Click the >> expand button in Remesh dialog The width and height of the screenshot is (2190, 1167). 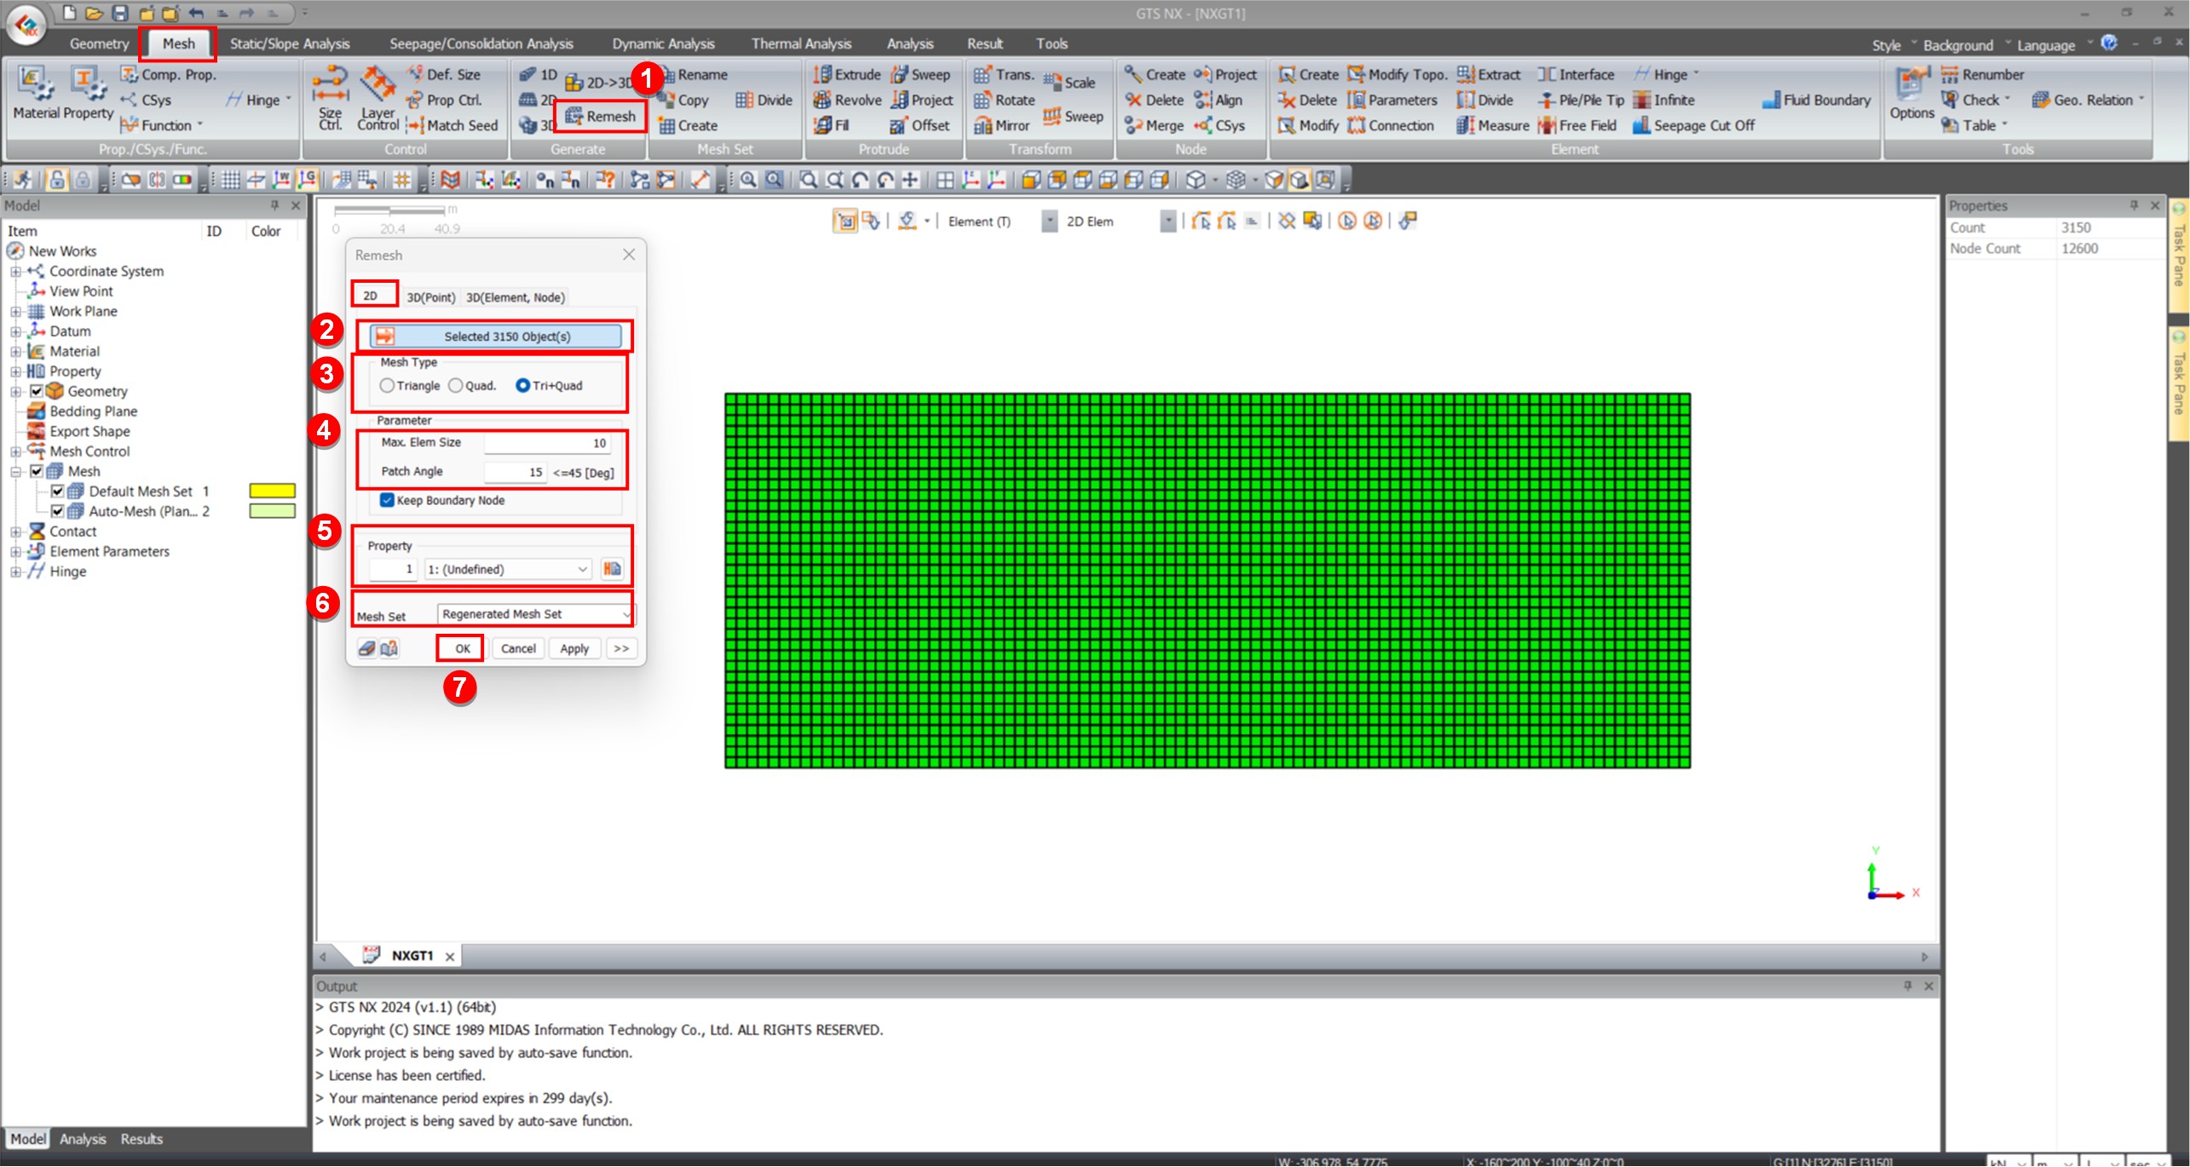(621, 648)
